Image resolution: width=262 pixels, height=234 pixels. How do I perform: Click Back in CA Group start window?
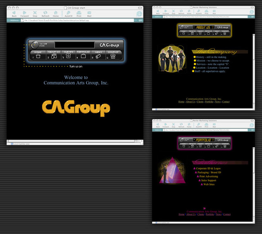14,14
